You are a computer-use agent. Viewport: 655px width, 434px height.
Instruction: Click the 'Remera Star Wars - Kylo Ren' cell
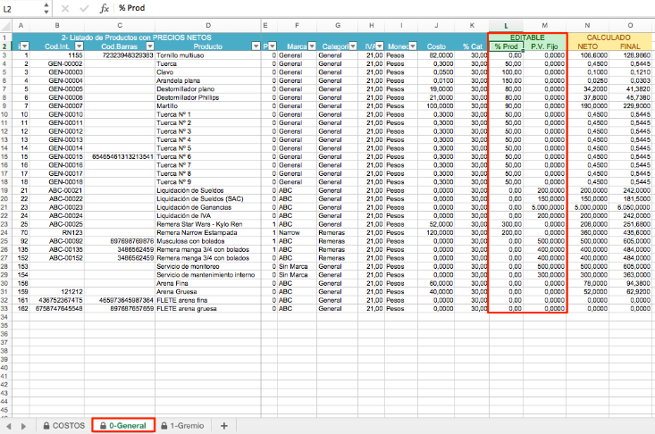(x=208, y=224)
